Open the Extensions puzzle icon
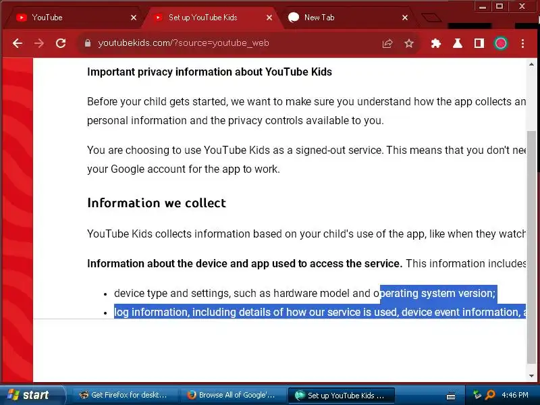This screenshot has height=405, width=540. (x=436, y=43)
